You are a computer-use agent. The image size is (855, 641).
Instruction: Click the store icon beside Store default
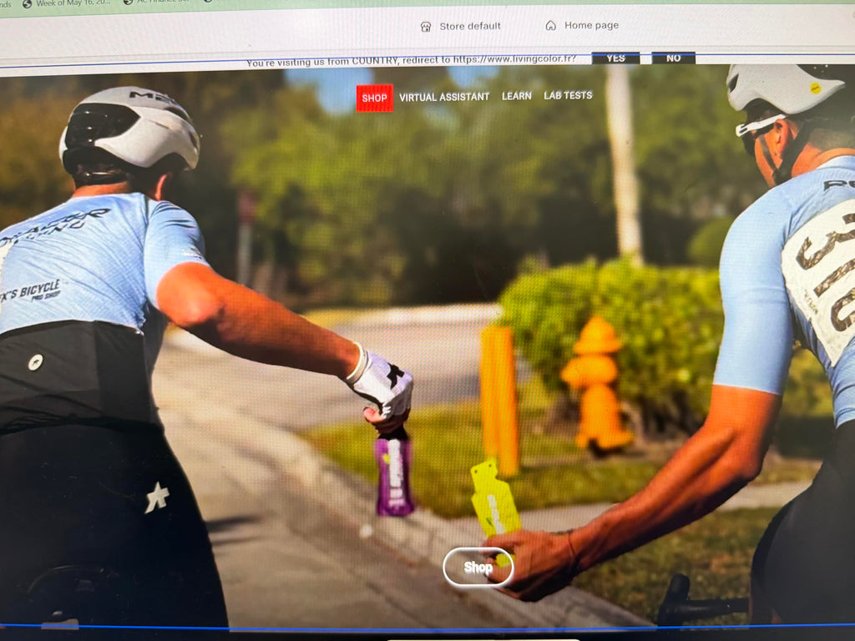point(426,27)
